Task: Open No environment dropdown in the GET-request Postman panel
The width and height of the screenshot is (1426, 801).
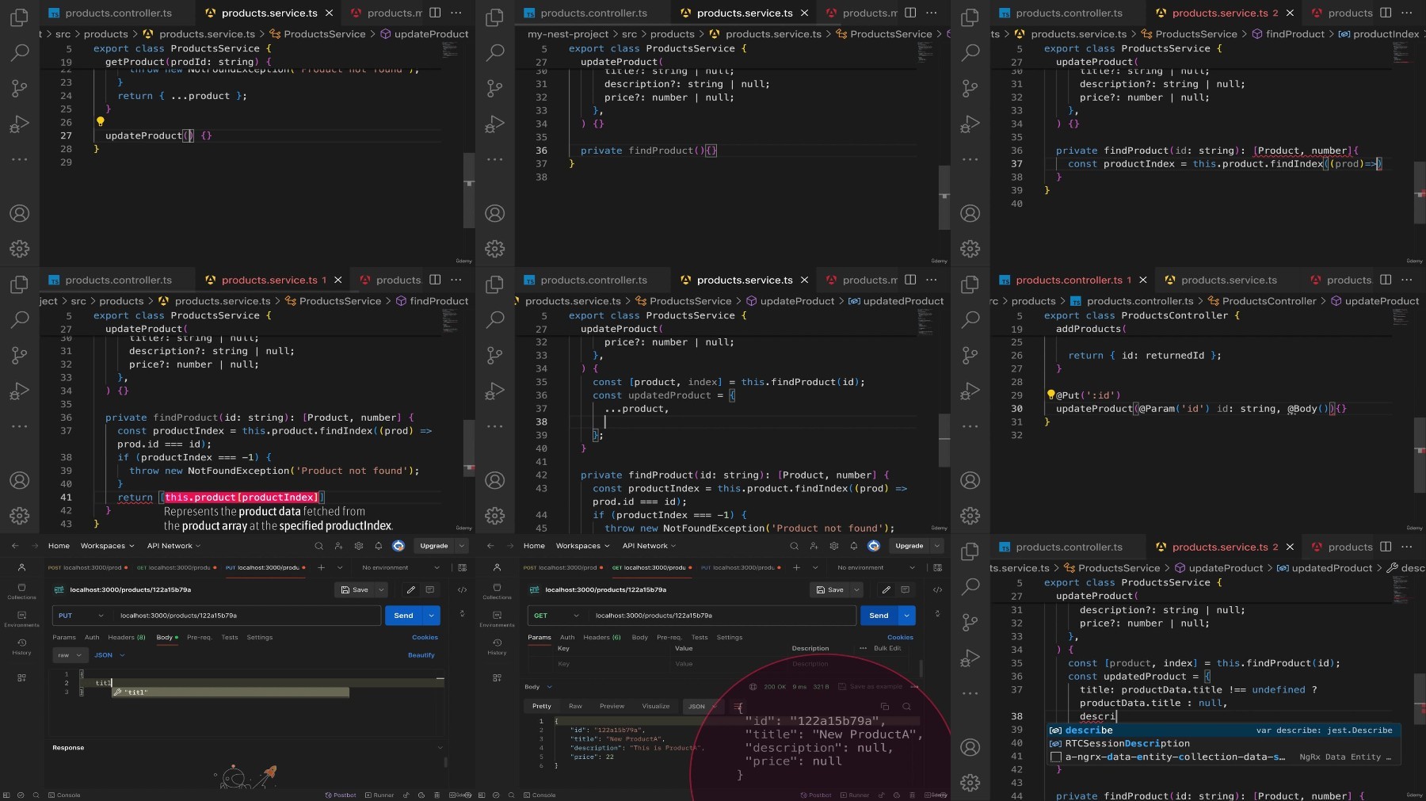Action: point(875,567)
